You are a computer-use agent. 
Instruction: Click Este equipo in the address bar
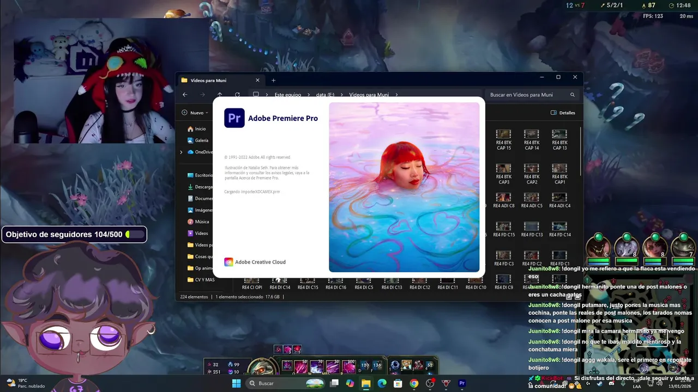[x=288, y=95]
